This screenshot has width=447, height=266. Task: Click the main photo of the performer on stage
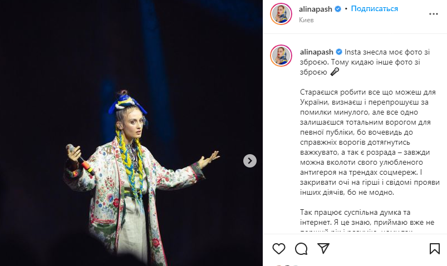click(x=131, y=133)
